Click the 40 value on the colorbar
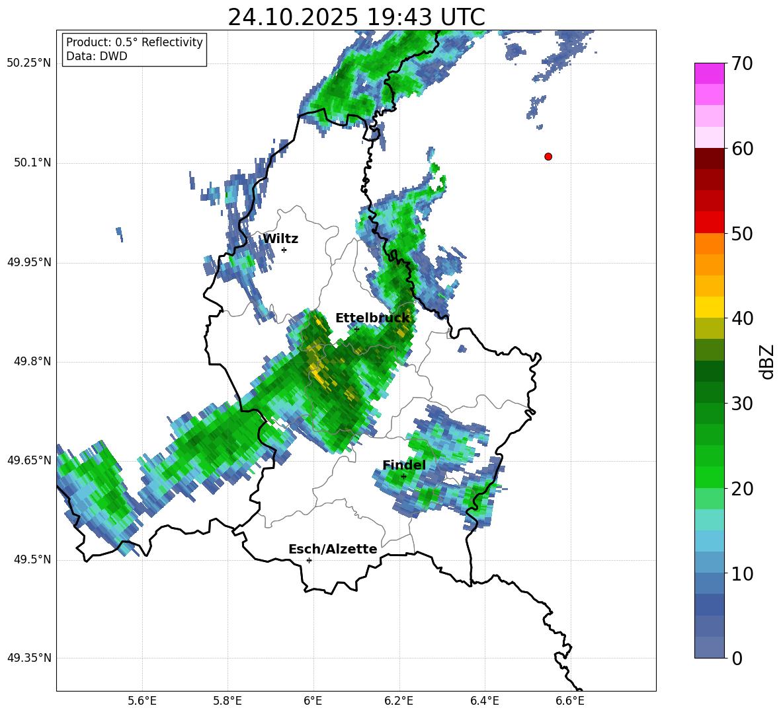The width and height of the screenshot is (783, 714). tap(742, 318)
